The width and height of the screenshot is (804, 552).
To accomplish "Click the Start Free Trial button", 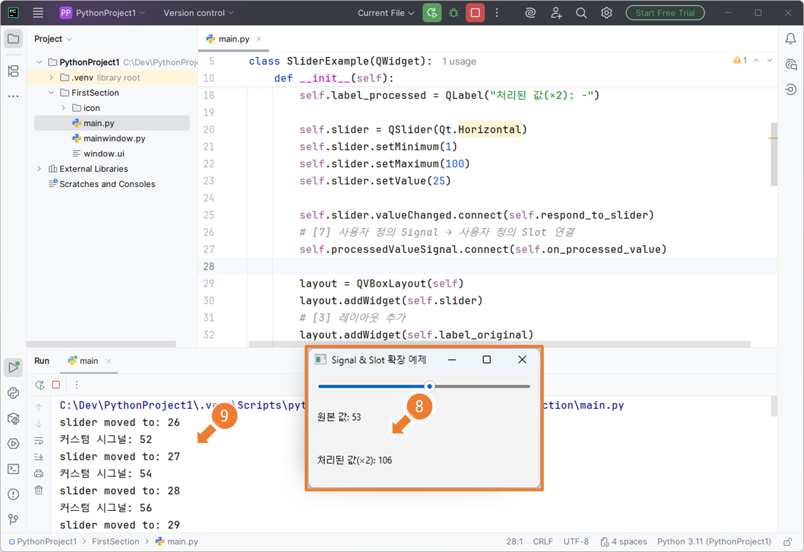I will [665, 13].
